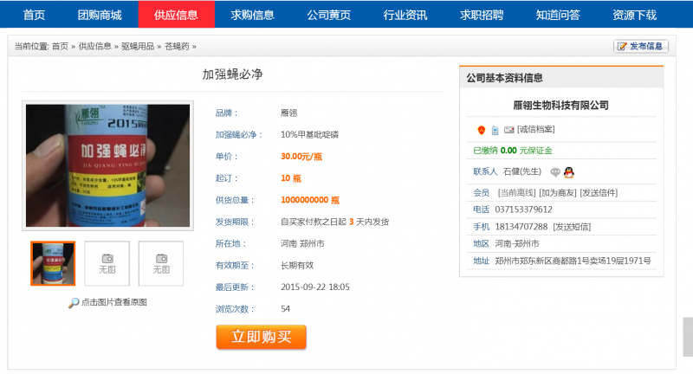Image resolution: width=693 pixels, height=374 pixels.
Task: Click the red verification shield icon
Action: point(482,130)
